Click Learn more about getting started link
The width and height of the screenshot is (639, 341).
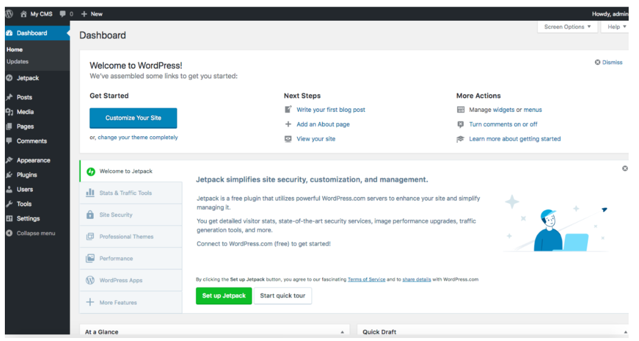[x=515, y=139]
